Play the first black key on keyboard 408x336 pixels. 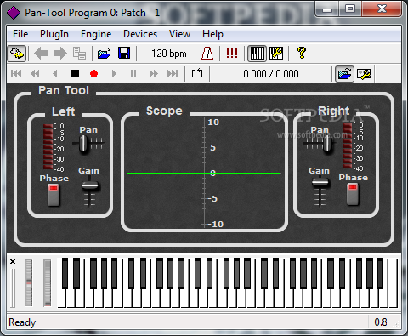pyautogui.click(x=65, y=273)
